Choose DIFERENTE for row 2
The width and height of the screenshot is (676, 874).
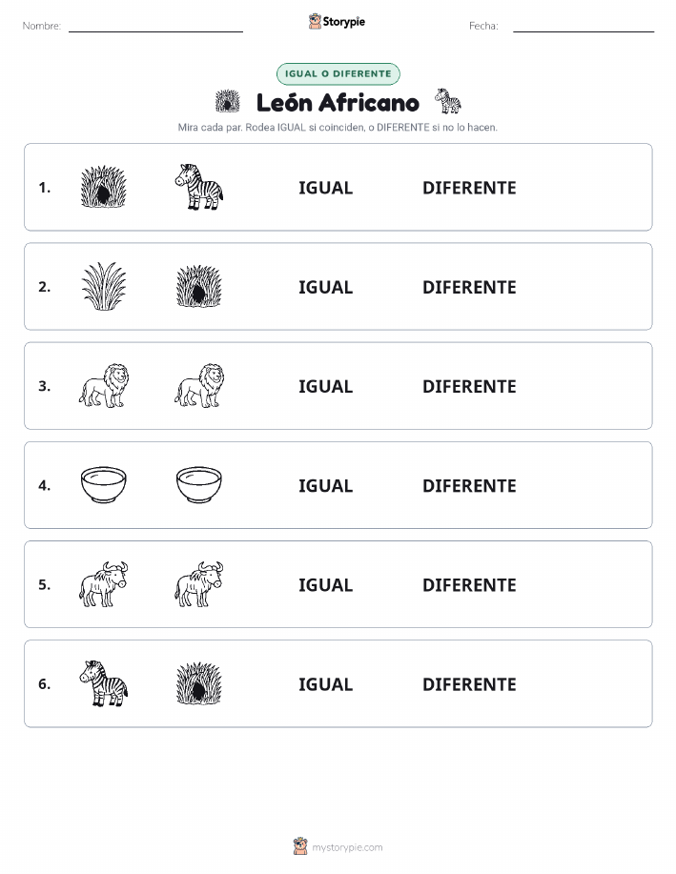(x=469, y=287)
